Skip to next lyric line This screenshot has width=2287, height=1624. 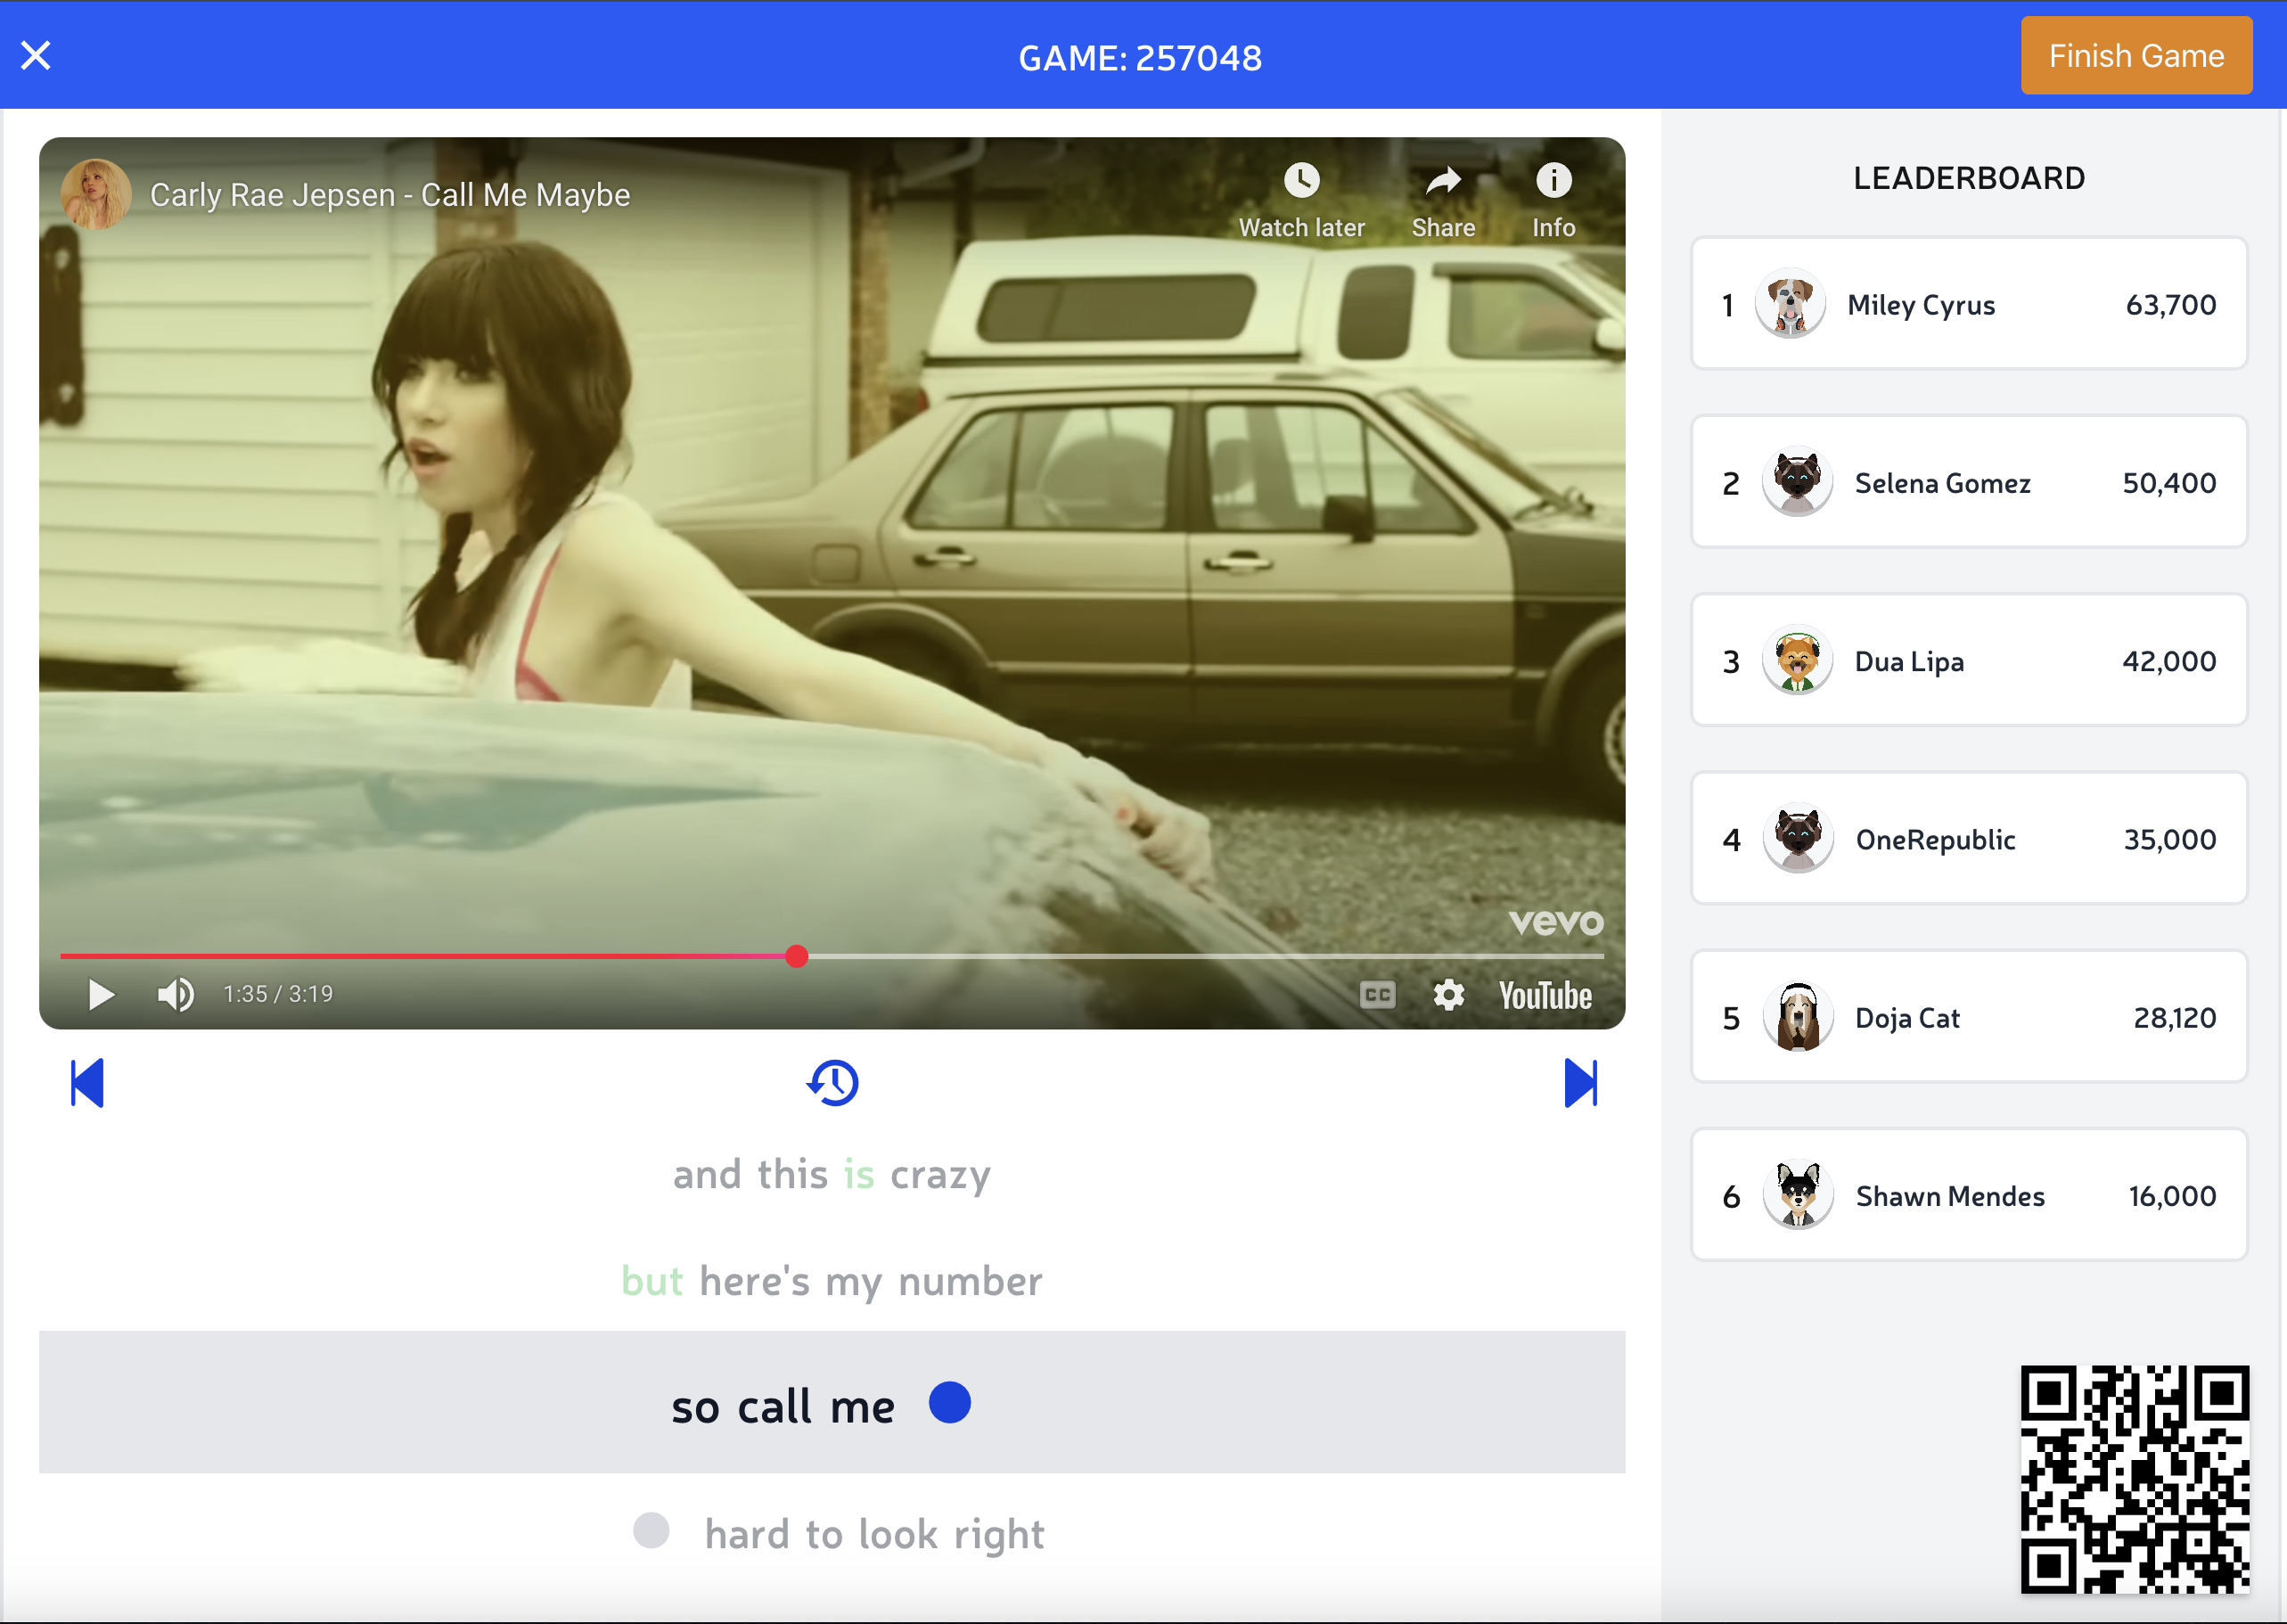(x=1581, y=1083)
